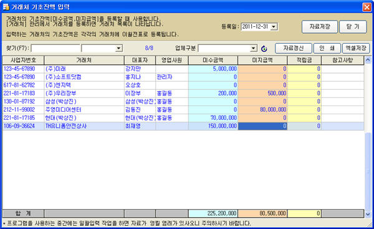Image resolution: width=374 pixels, height=229 pixels.
Task: Click the 자료저장 button
Action: click(x=320, y=26)
